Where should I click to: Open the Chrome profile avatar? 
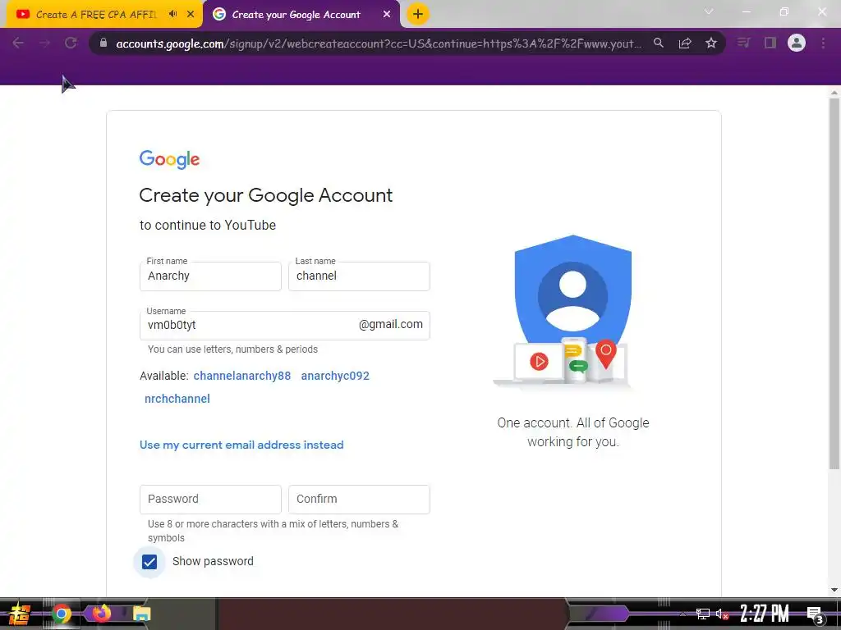[797, 43]
